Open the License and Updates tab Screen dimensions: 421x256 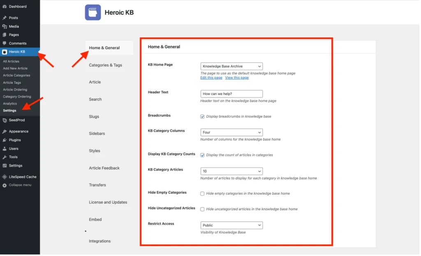108,202
